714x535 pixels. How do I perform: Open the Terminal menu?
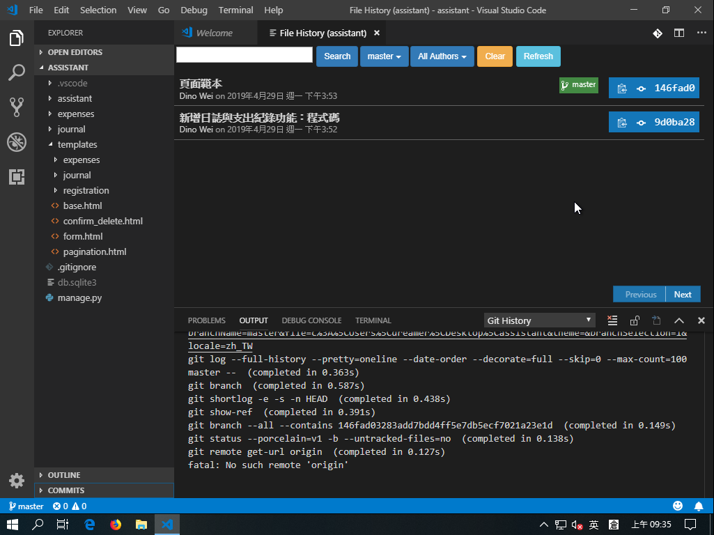coord(235,10)
